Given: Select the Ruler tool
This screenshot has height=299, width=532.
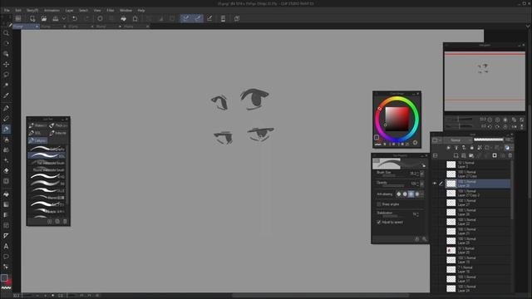Looking at the screenshot, I should coord(6,236).
